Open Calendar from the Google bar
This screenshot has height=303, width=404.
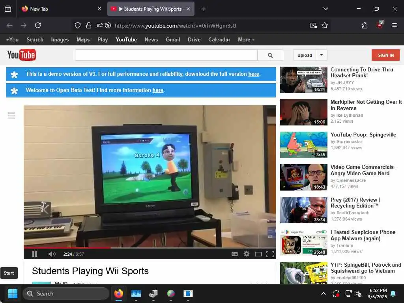pyautogui.click(x=219, y=40)
